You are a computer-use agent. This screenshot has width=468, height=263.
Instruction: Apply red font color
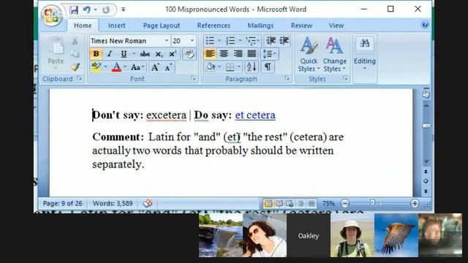tap(116, 67)
